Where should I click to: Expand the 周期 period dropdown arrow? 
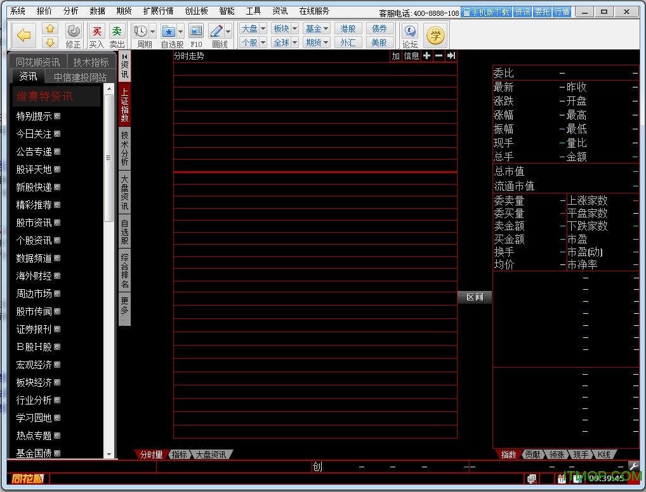point(152,31)
